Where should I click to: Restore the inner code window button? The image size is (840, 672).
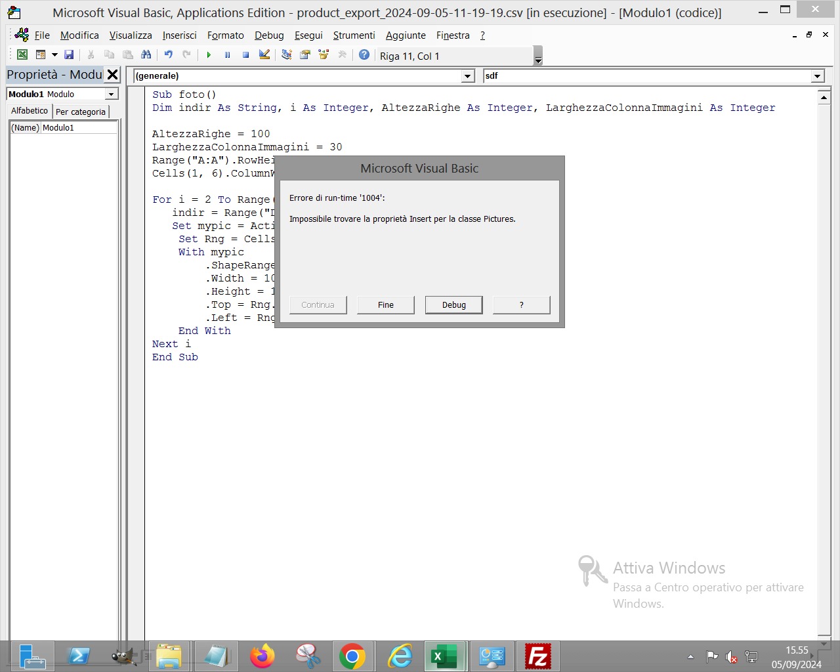[x=809, y=35]
